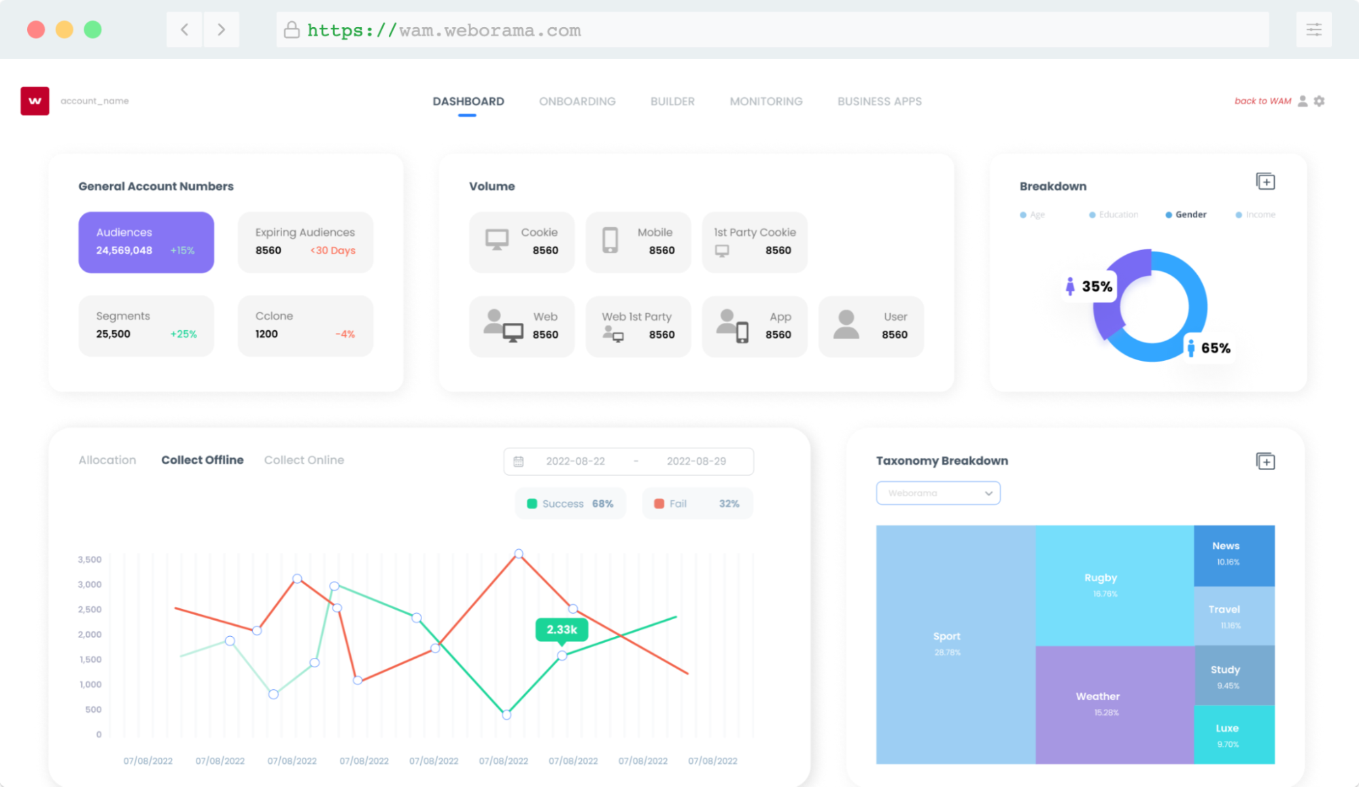
Task: Open the BUSINESS APPS tab
Action: tap(880, 101)
